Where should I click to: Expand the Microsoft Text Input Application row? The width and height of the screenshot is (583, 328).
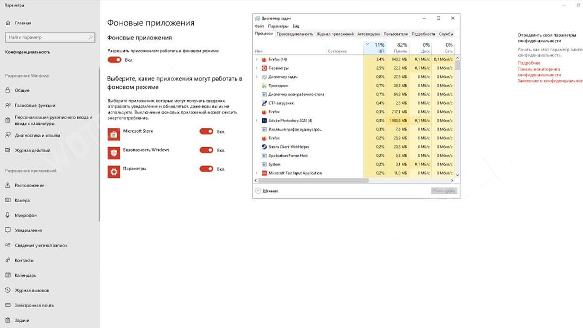(x=257, y=173)
